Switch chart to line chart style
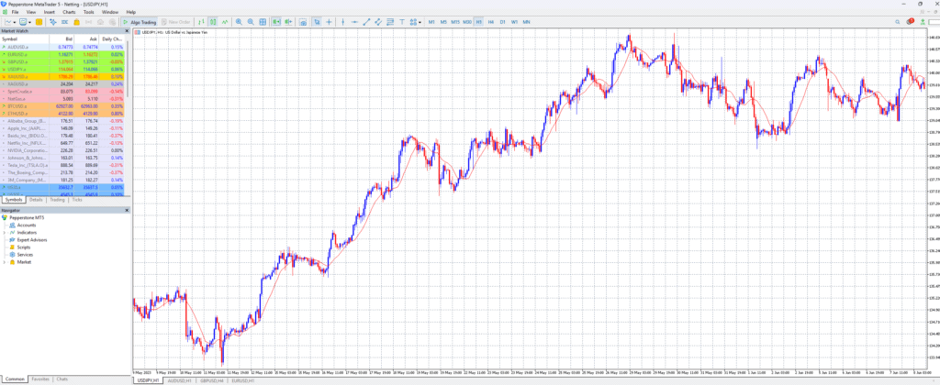Image resolution: width=940 pixels, height=385 pixels. [225, 22]
